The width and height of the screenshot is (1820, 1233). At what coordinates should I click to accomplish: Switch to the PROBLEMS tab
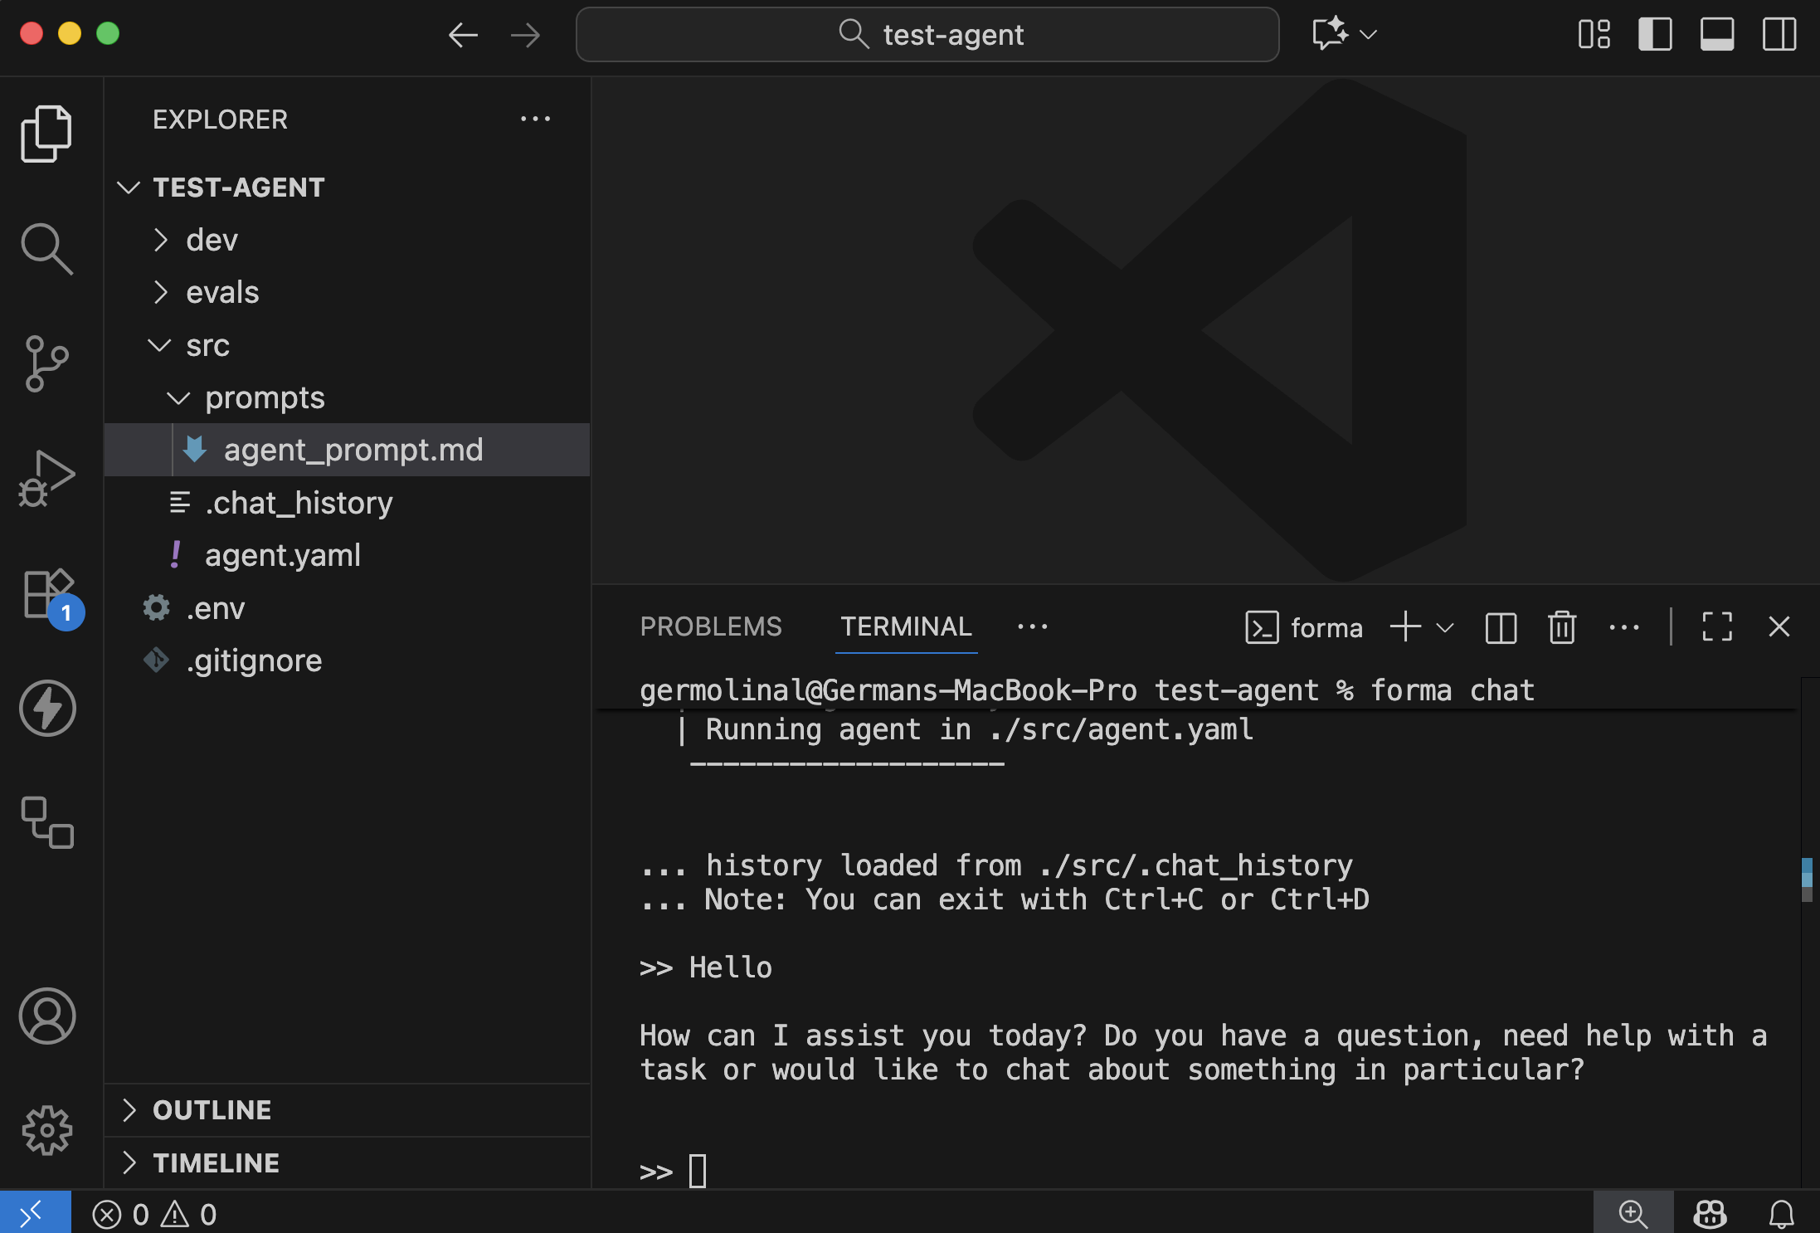[710, 626]
